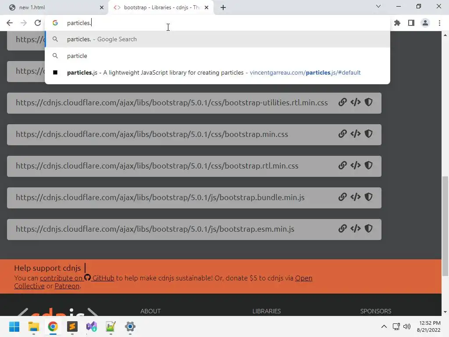Image resolution: width=449 pixels, height=337 pixels.
Task: Open Windows Start menu
Action: (x=14, y=326)
